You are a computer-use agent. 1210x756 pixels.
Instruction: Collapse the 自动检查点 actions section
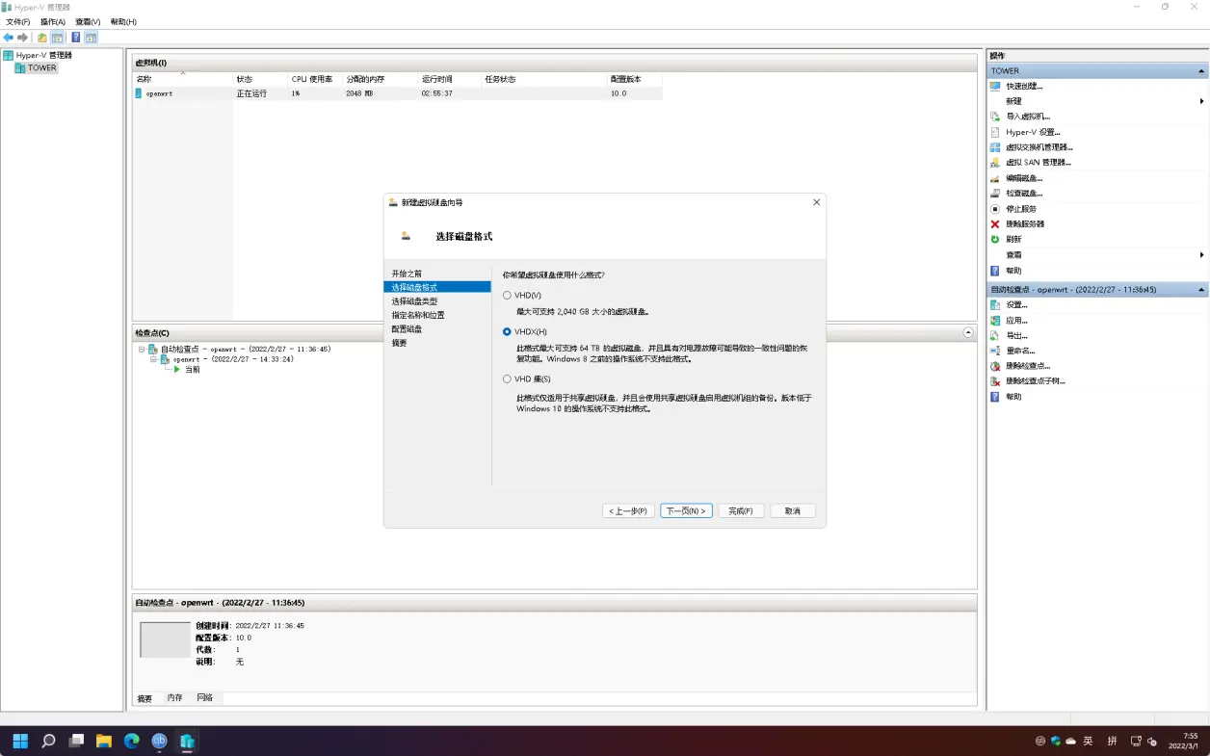(1201, 290)
